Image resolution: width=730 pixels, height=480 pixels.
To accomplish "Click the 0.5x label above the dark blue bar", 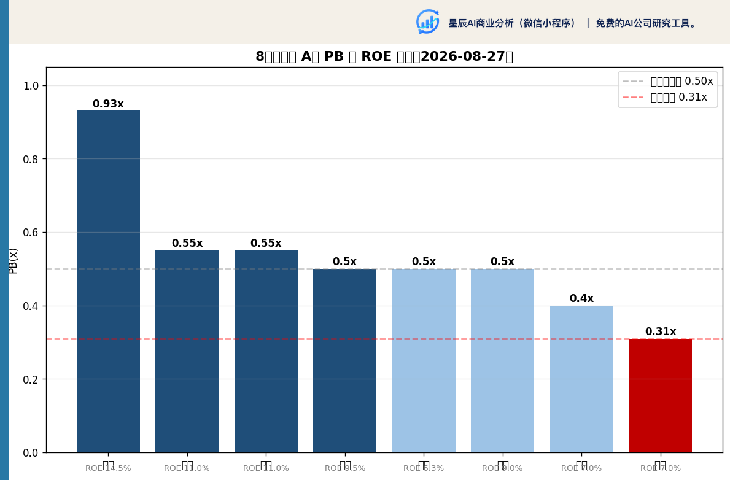I will [344, 261].
